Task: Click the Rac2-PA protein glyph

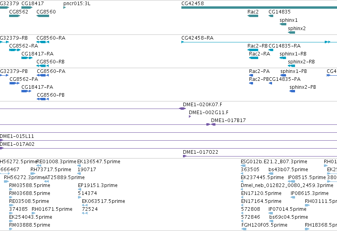Action: tap(251, 75)
